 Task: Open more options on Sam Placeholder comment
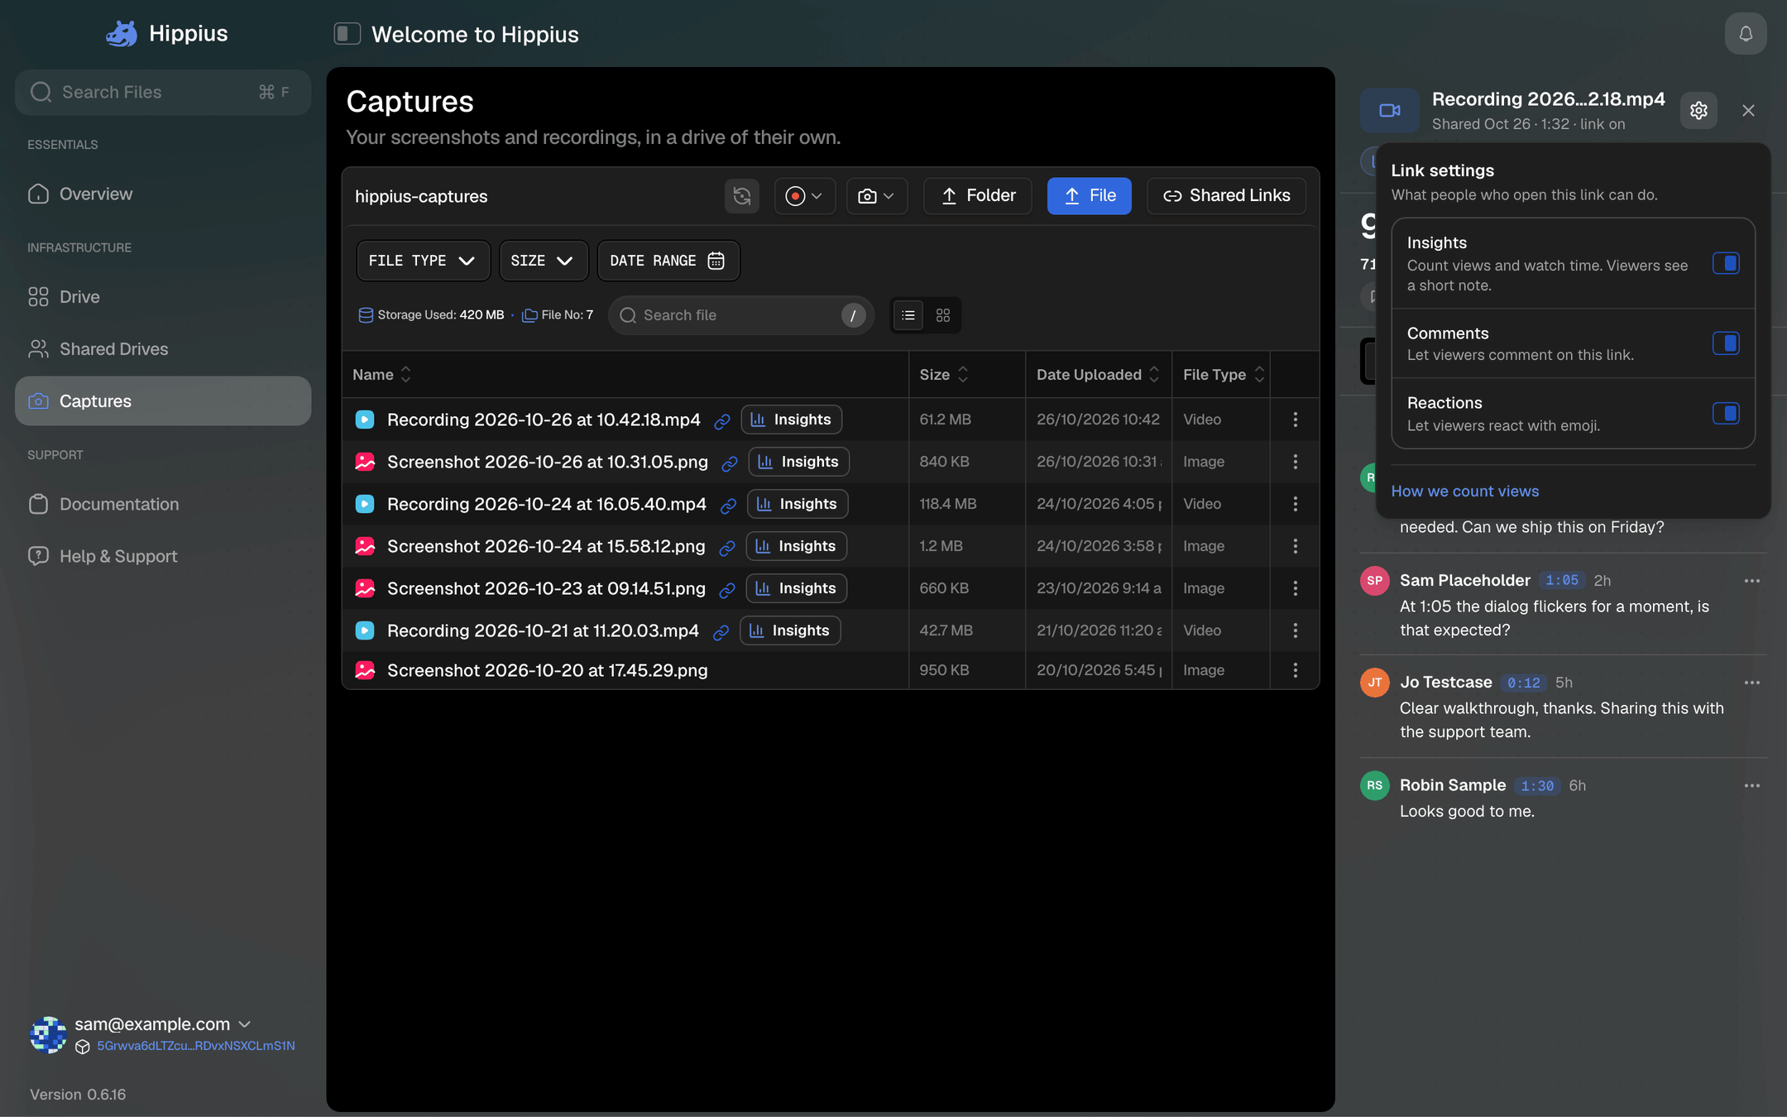click(1752, 581)
